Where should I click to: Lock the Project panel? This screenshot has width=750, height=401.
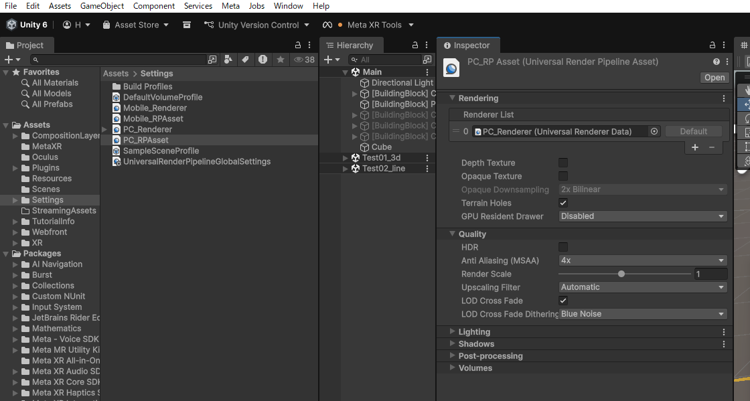click(297, 45)
